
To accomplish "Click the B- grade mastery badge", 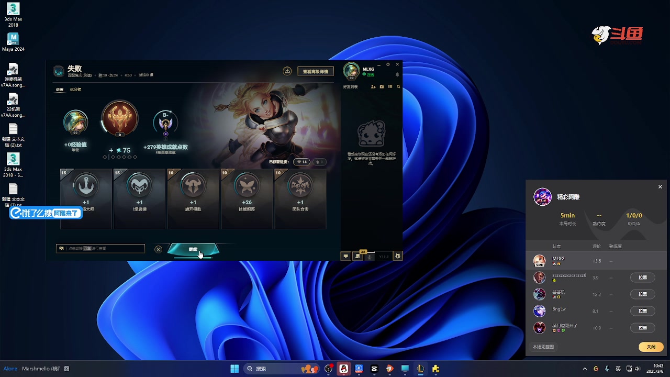I will [165, 123].
